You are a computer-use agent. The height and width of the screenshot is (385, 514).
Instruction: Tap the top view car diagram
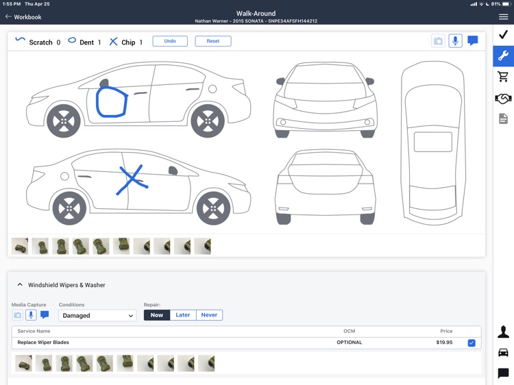pyautogui.click(x=433, y=143)
